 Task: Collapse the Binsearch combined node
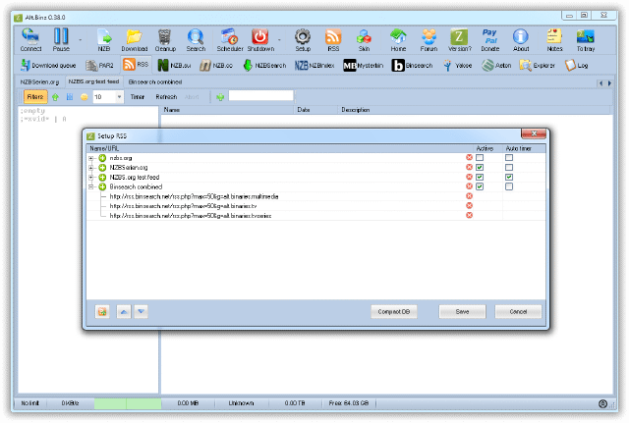click(91, 187)
